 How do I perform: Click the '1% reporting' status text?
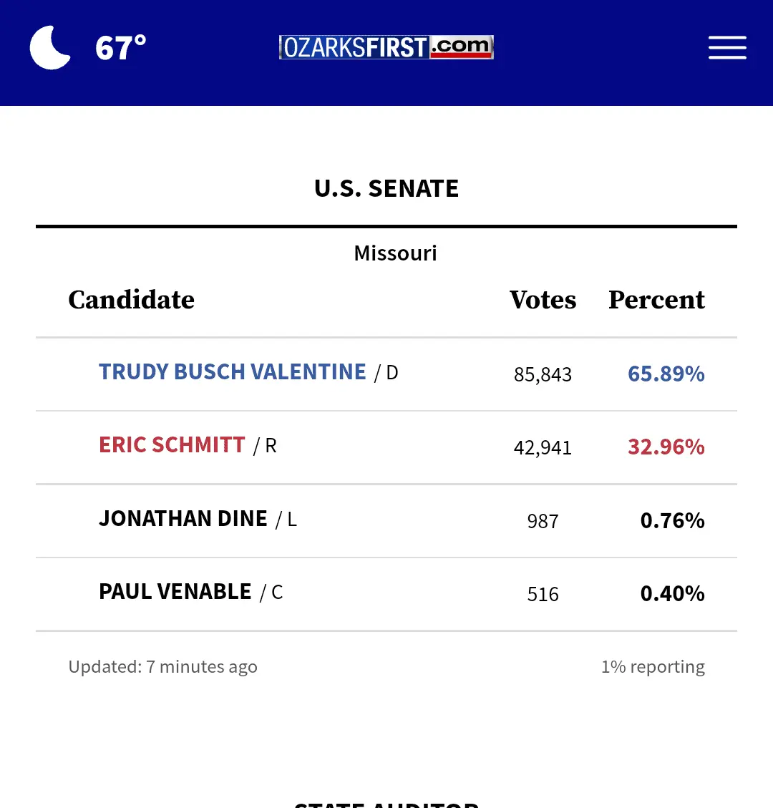pos(653,667)
